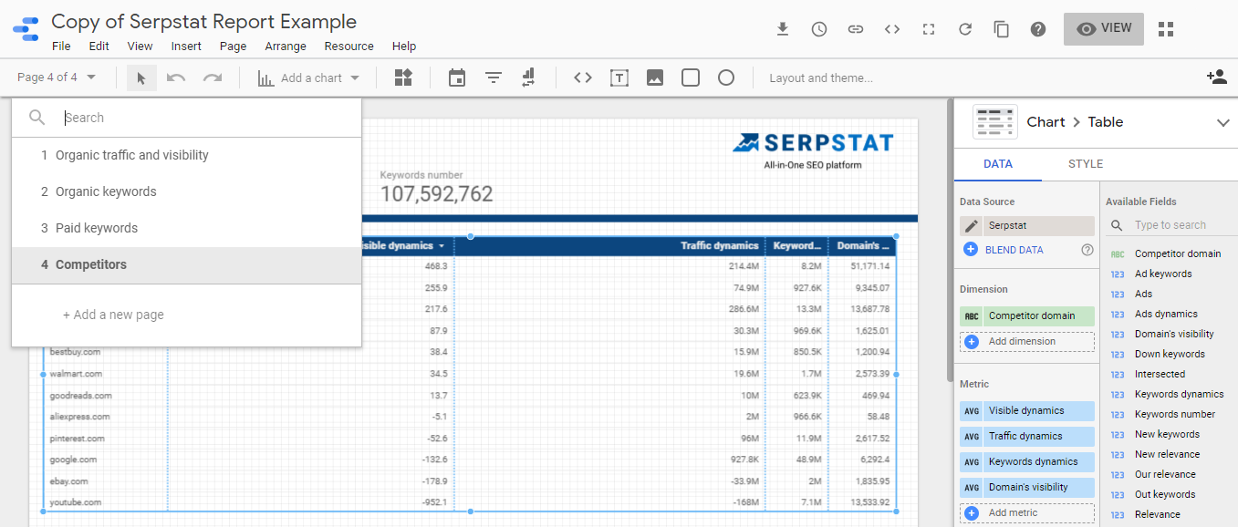This screenshot has height=527, width=1238.
Task: Open the Resource menu
Action: click(349, 46)
